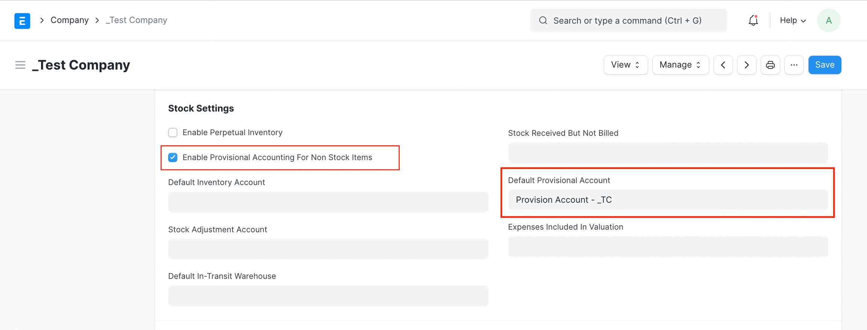Print the company document
Image resolution: width=867 pixels, height=330 pixels.
[x=770, y=65]
